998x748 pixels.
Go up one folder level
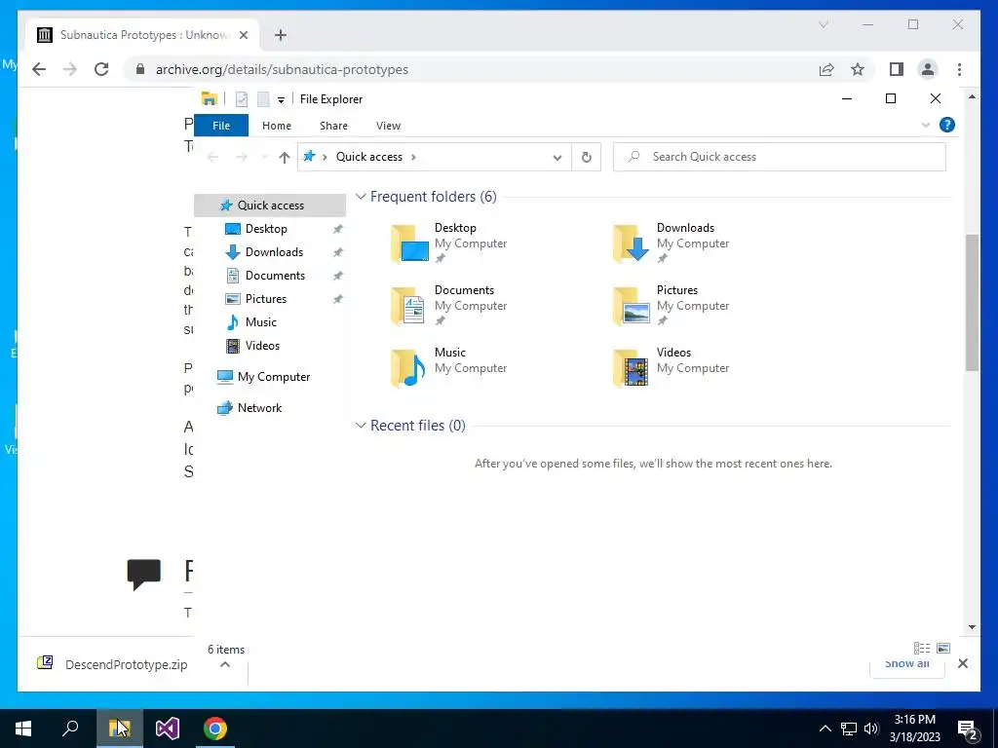[x=284, y=157]
